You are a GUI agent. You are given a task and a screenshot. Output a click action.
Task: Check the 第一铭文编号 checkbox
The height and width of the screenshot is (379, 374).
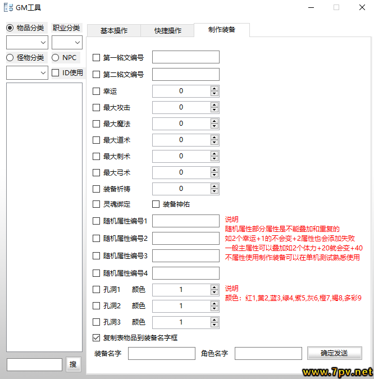coord(96,57)
